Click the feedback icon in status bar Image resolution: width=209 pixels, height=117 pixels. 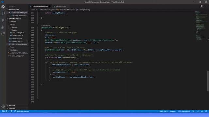(x=202, y=111)
